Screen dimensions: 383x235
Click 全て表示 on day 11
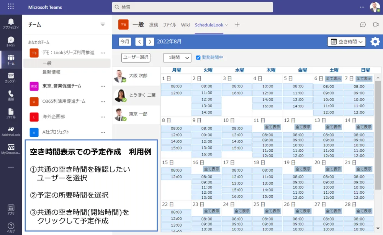tap(273, 127)
